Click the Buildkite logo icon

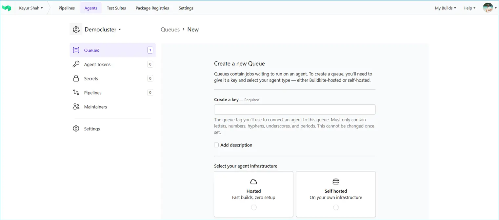7,8
